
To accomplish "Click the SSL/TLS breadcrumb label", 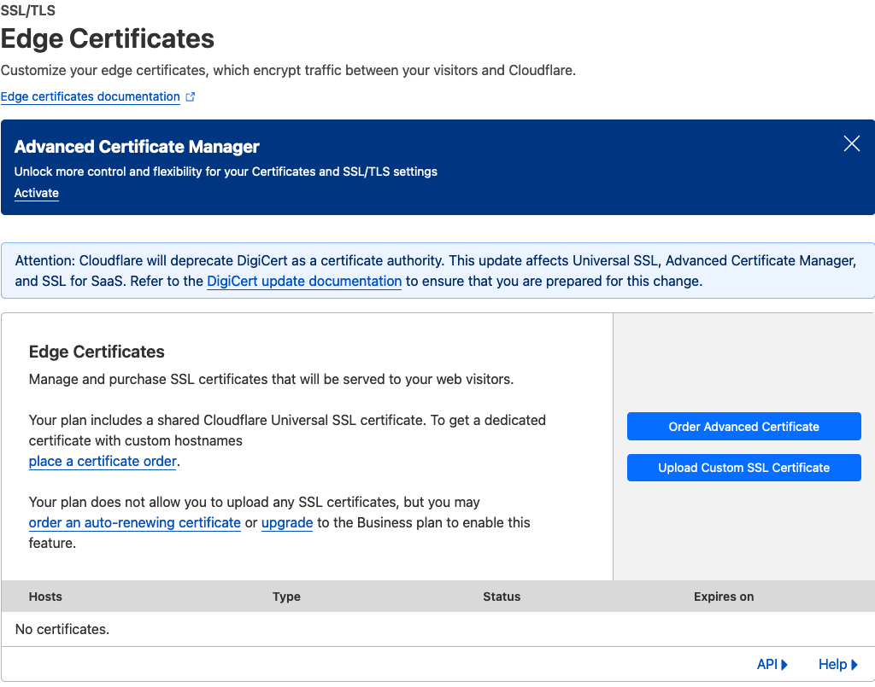I will [x=30, y=12].
